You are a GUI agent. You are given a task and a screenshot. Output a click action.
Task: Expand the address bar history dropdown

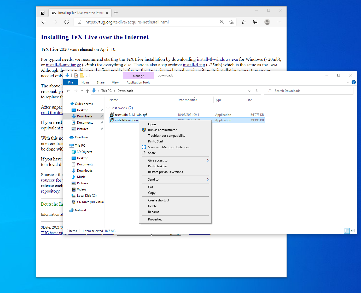pyautogui.click(x=249, y=91)
